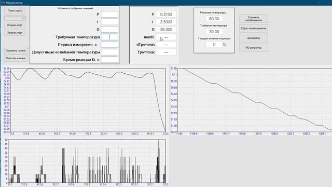Click the PID регулятор window title icon
Screen dimensions: 332x187
pos(3,3)
